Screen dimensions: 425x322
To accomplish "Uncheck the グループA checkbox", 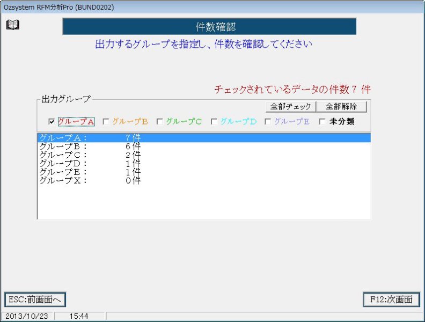I will 52,121.
